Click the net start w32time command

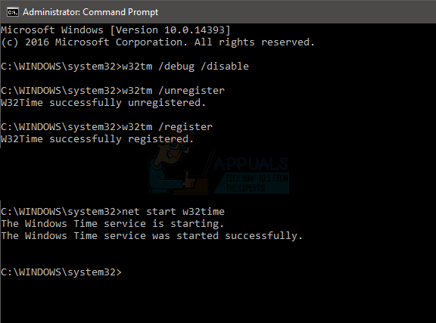click(173, 212)
